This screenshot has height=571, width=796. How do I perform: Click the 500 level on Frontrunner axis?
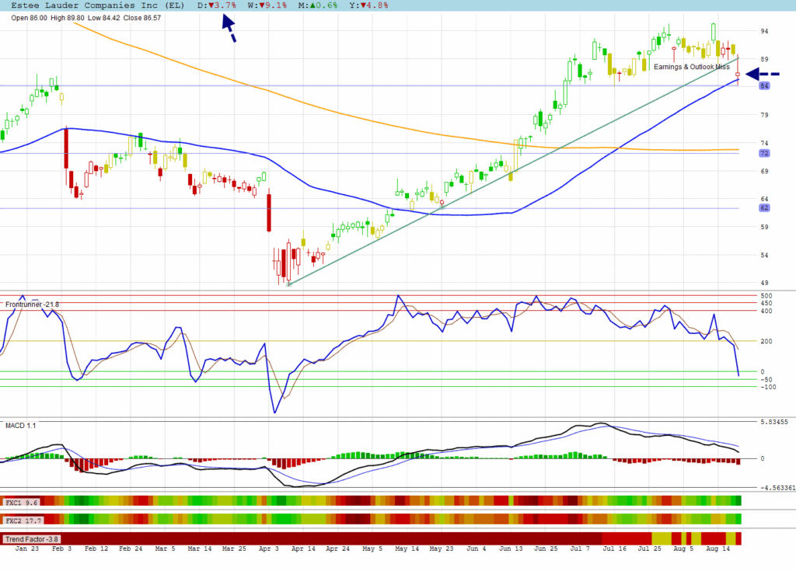[x=766, y=296]
